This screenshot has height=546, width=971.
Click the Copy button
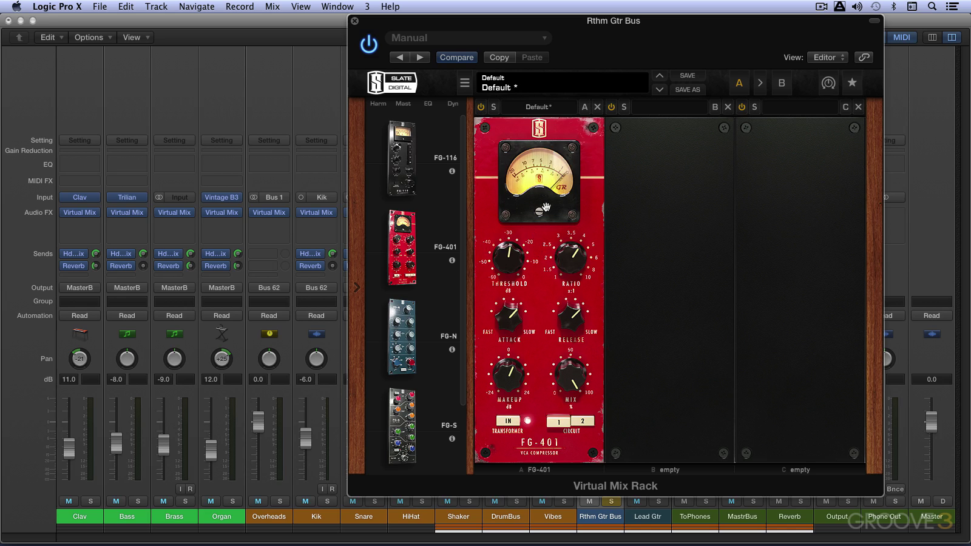tap(499, 57)
